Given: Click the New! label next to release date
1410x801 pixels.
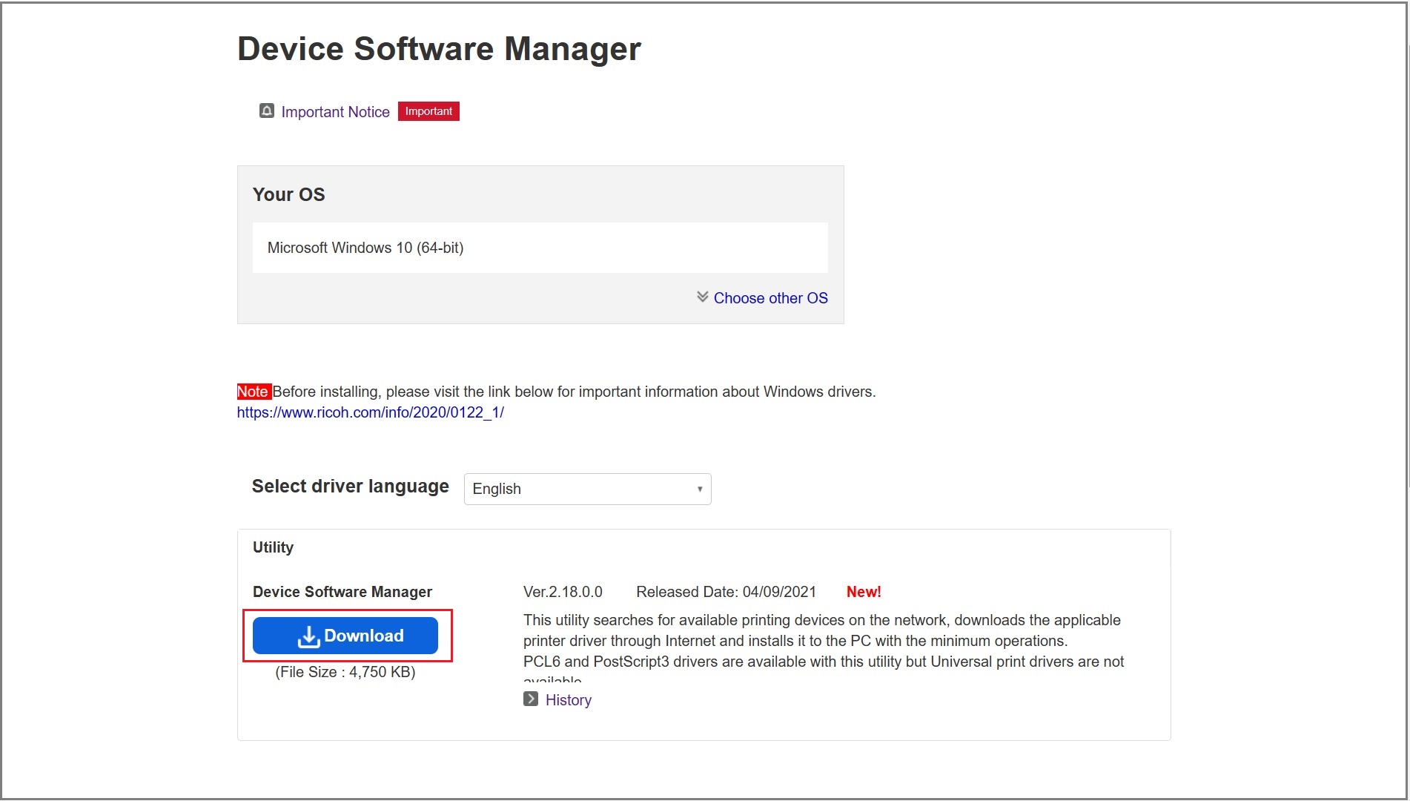Looking at the screenshot, I should [863, 591].
